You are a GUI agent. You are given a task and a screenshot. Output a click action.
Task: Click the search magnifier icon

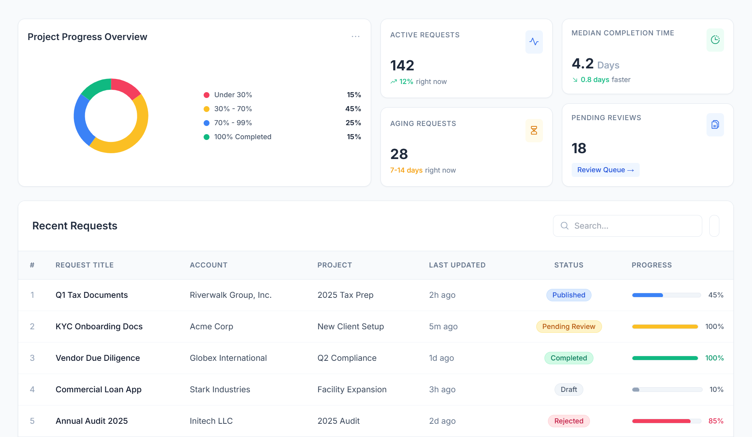[564, 226]
